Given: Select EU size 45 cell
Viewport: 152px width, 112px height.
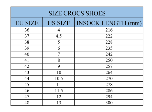Looking at the screenshot, I should 27,85.
